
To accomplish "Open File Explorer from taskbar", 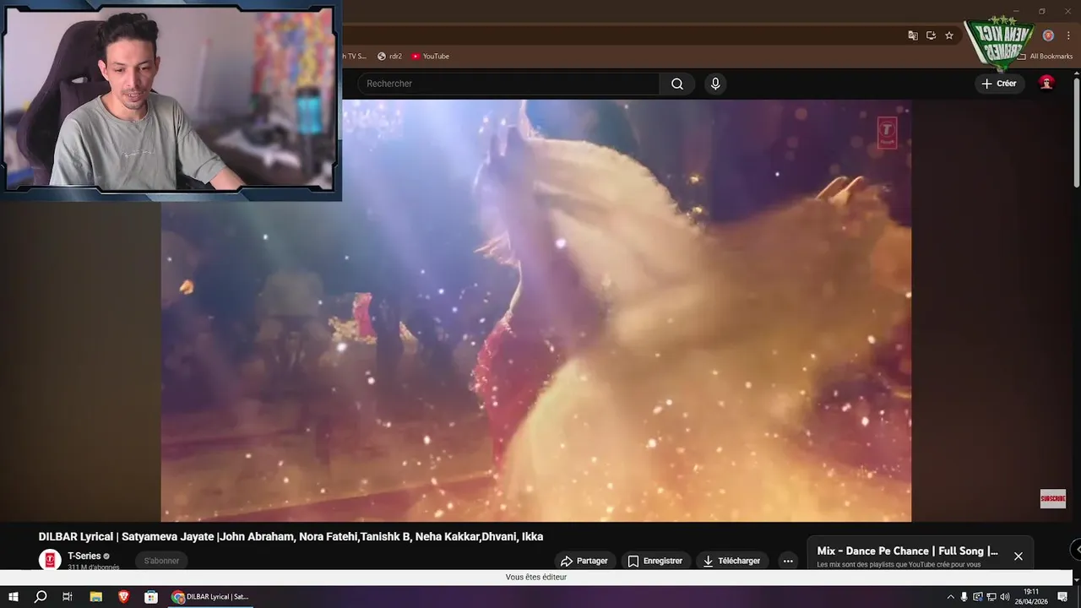I will click(96, 596).
